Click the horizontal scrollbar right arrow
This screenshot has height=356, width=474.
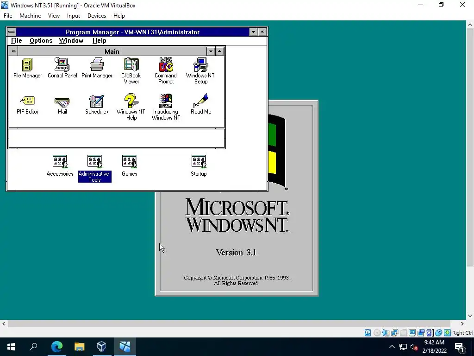coord(462,324)
